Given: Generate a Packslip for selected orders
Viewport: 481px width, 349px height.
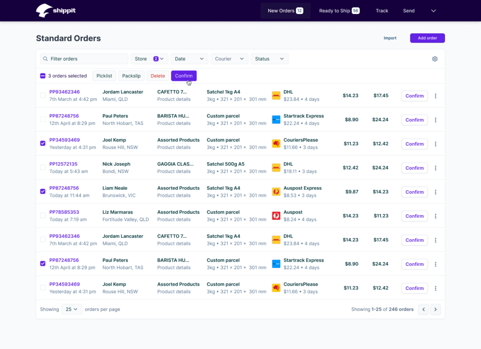Looking at the screenshot, I should tap(132, 76).
